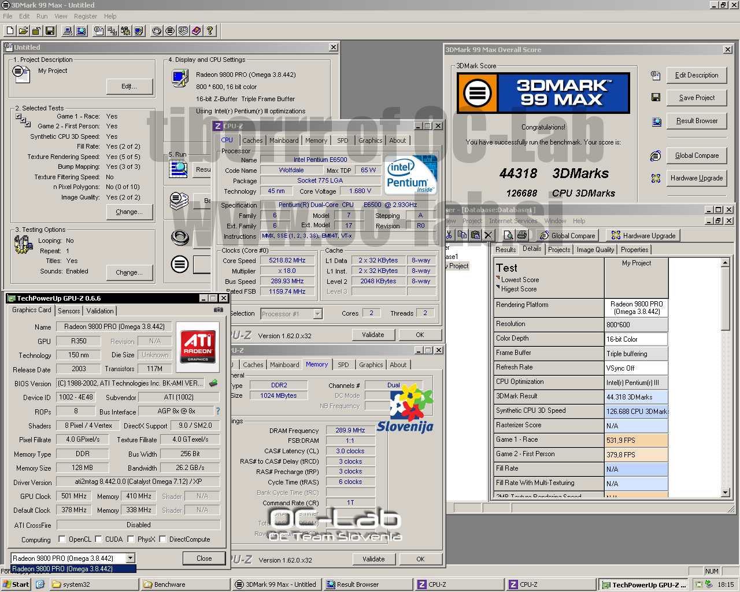Click the Bus Interface question mark icon
This screenshot has width=740, height=592.
(218, 411)
